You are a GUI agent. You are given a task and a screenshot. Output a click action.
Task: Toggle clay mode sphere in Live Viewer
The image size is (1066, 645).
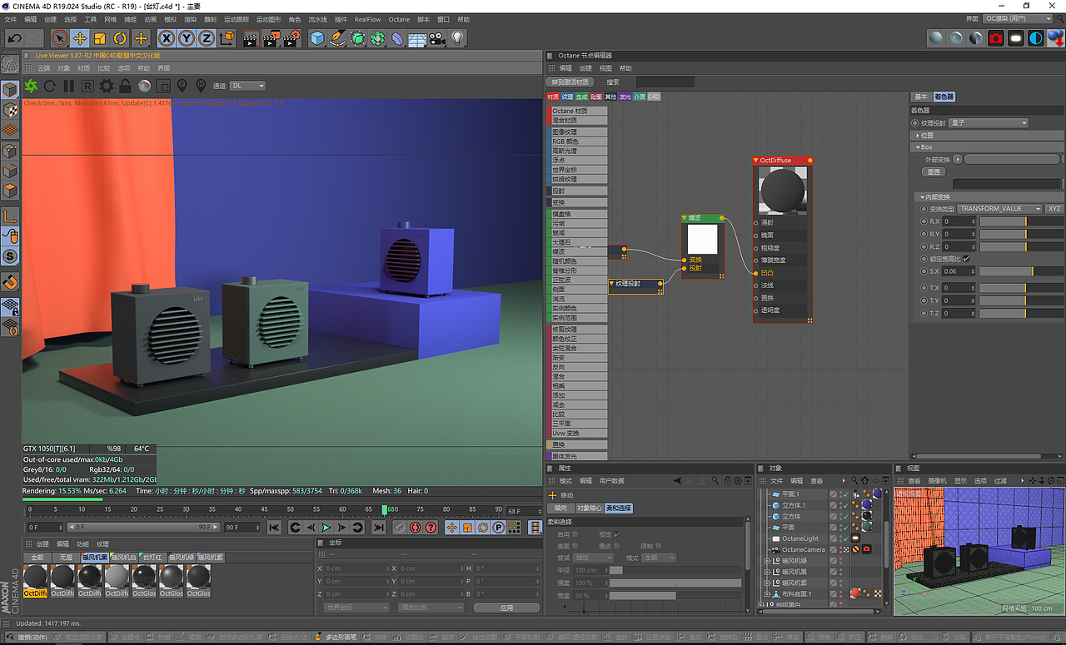144,86
